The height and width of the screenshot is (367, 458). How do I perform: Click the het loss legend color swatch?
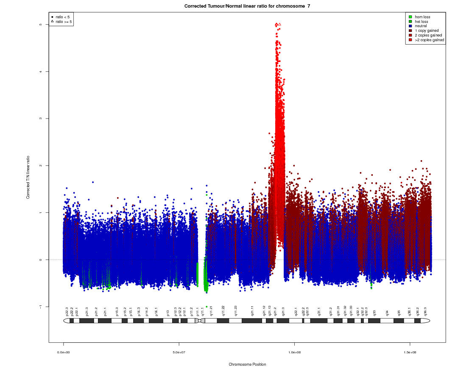411,22
